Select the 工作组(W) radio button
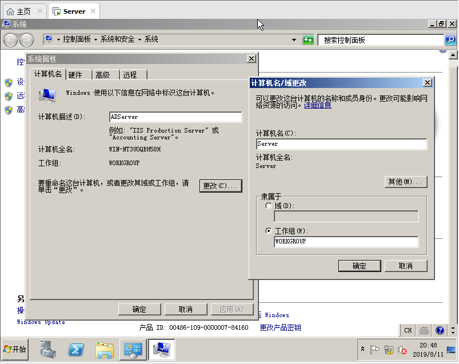 [x=269, y=231]
